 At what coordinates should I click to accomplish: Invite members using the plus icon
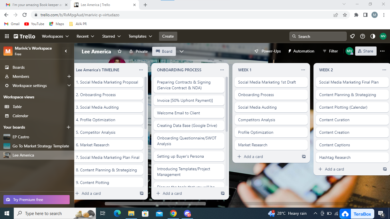69,76
